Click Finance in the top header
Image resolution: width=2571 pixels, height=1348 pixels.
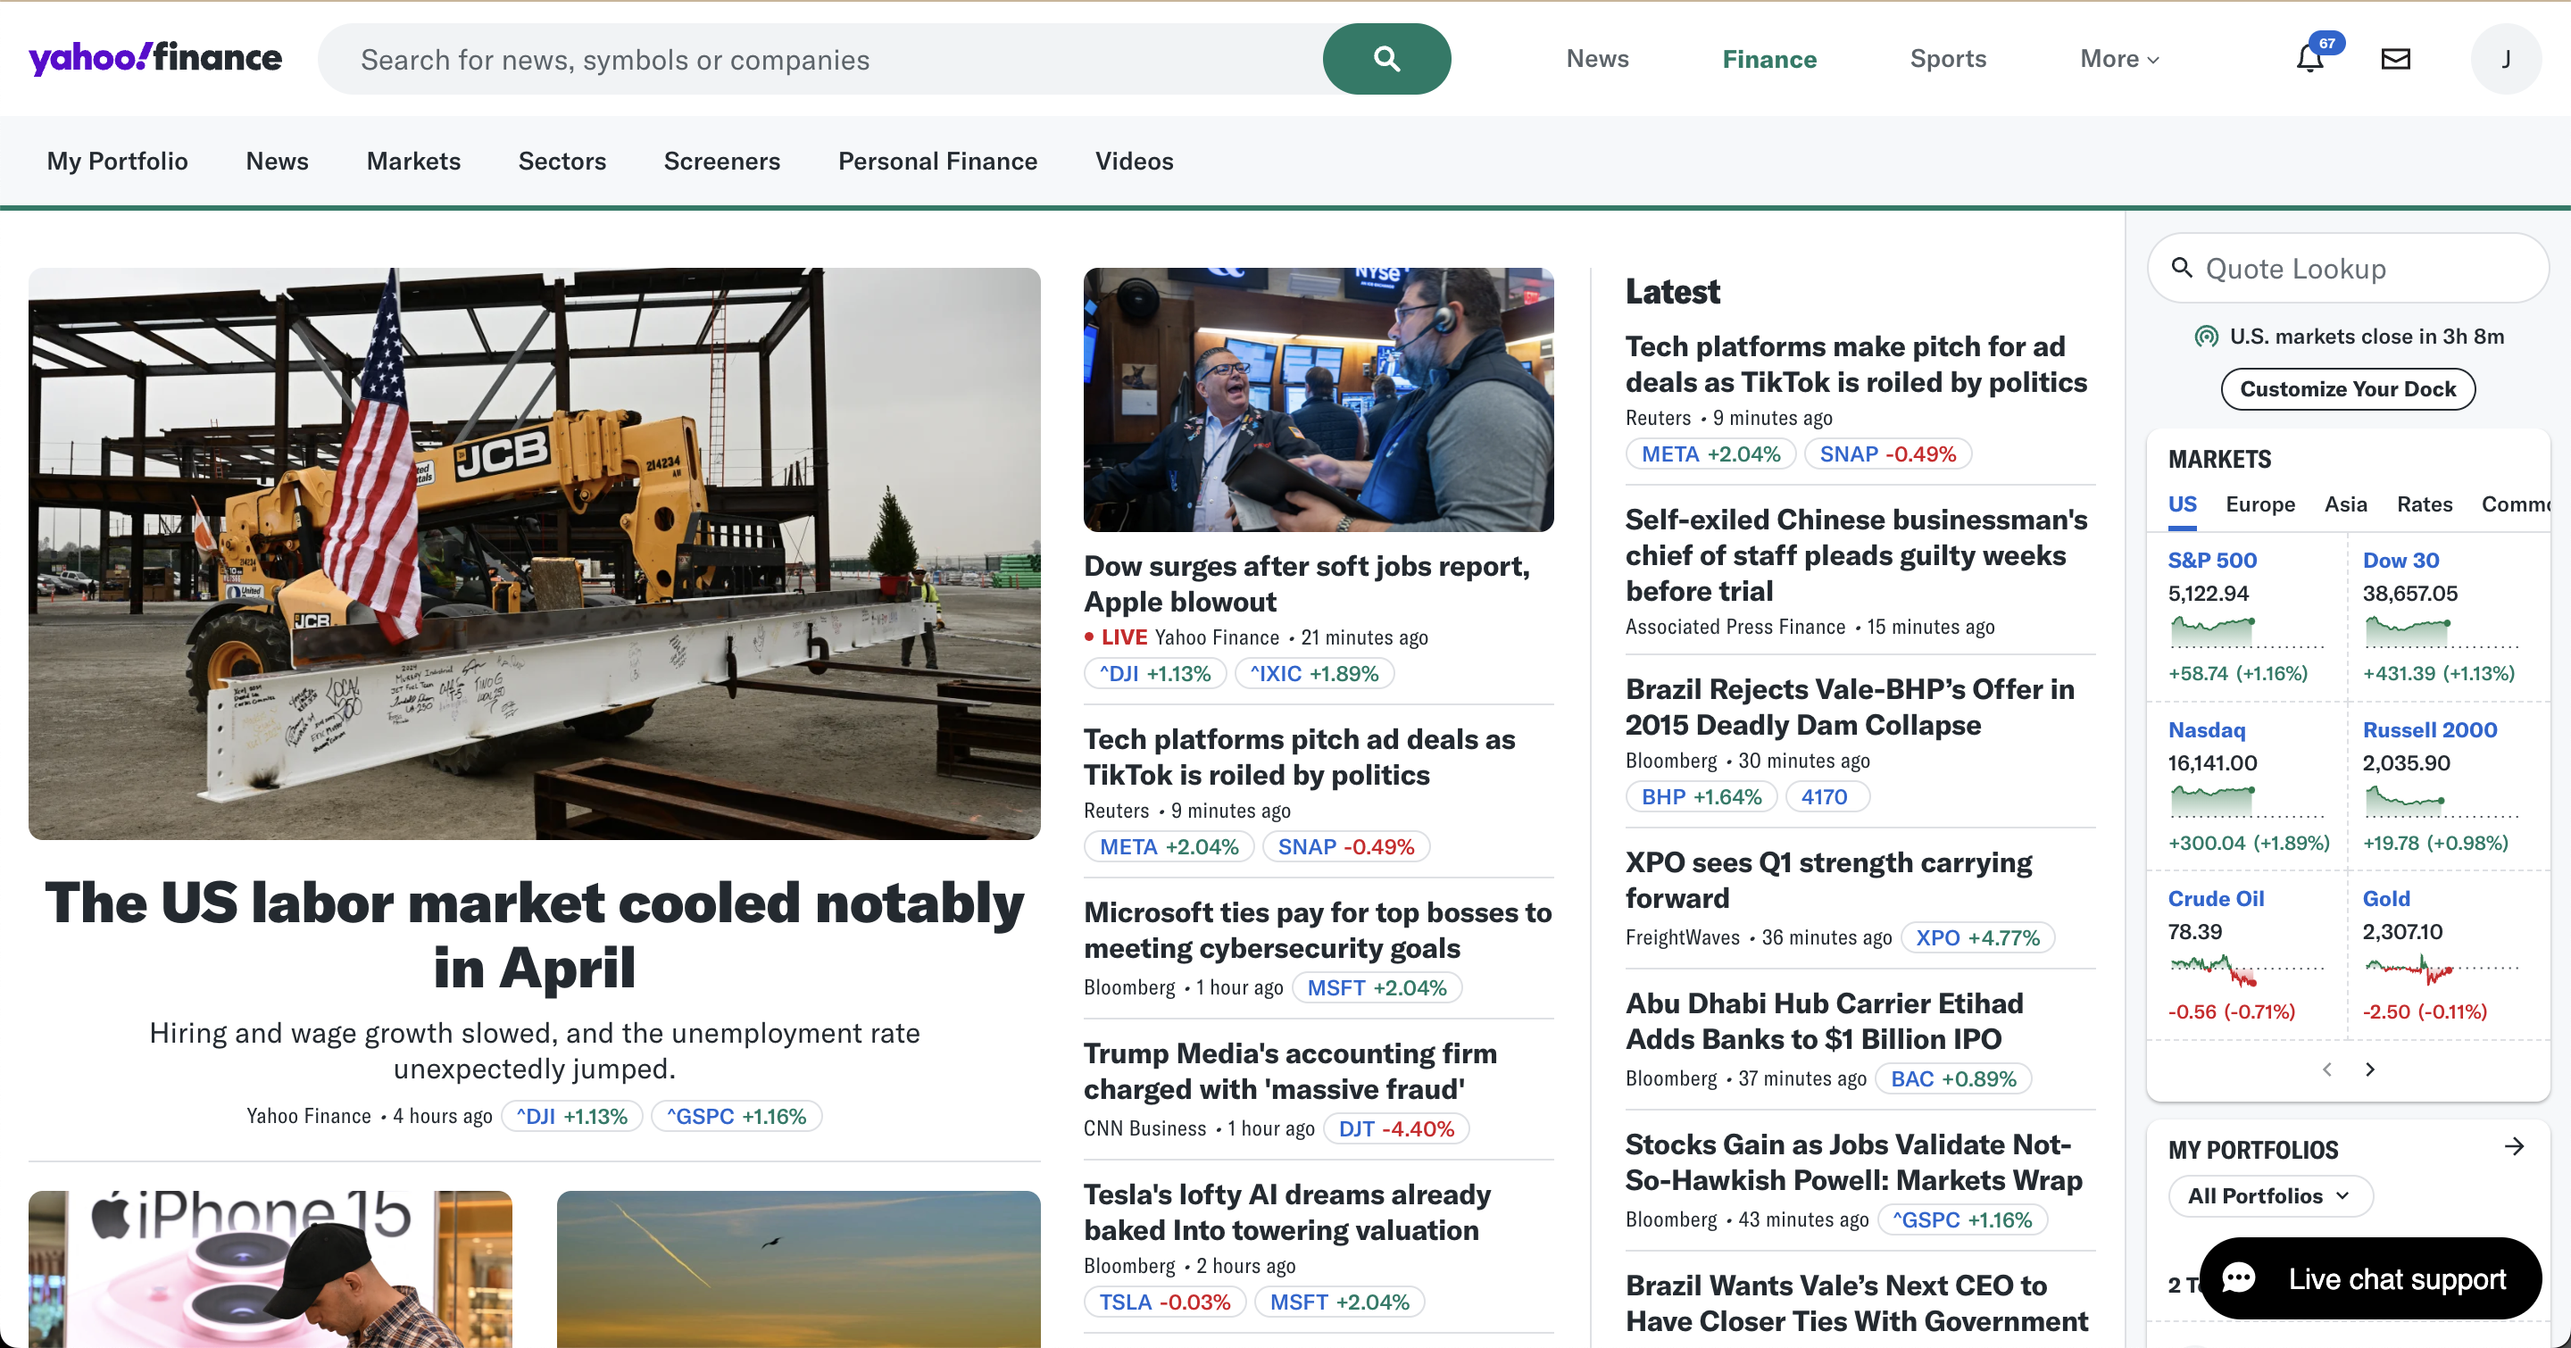[1768, 59]
